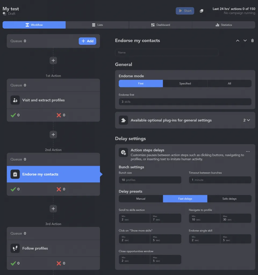The width and height of the screenshot is (258, 275).
Task: Click the Visit and extract profiles action icon
Action: pos(15,100)
